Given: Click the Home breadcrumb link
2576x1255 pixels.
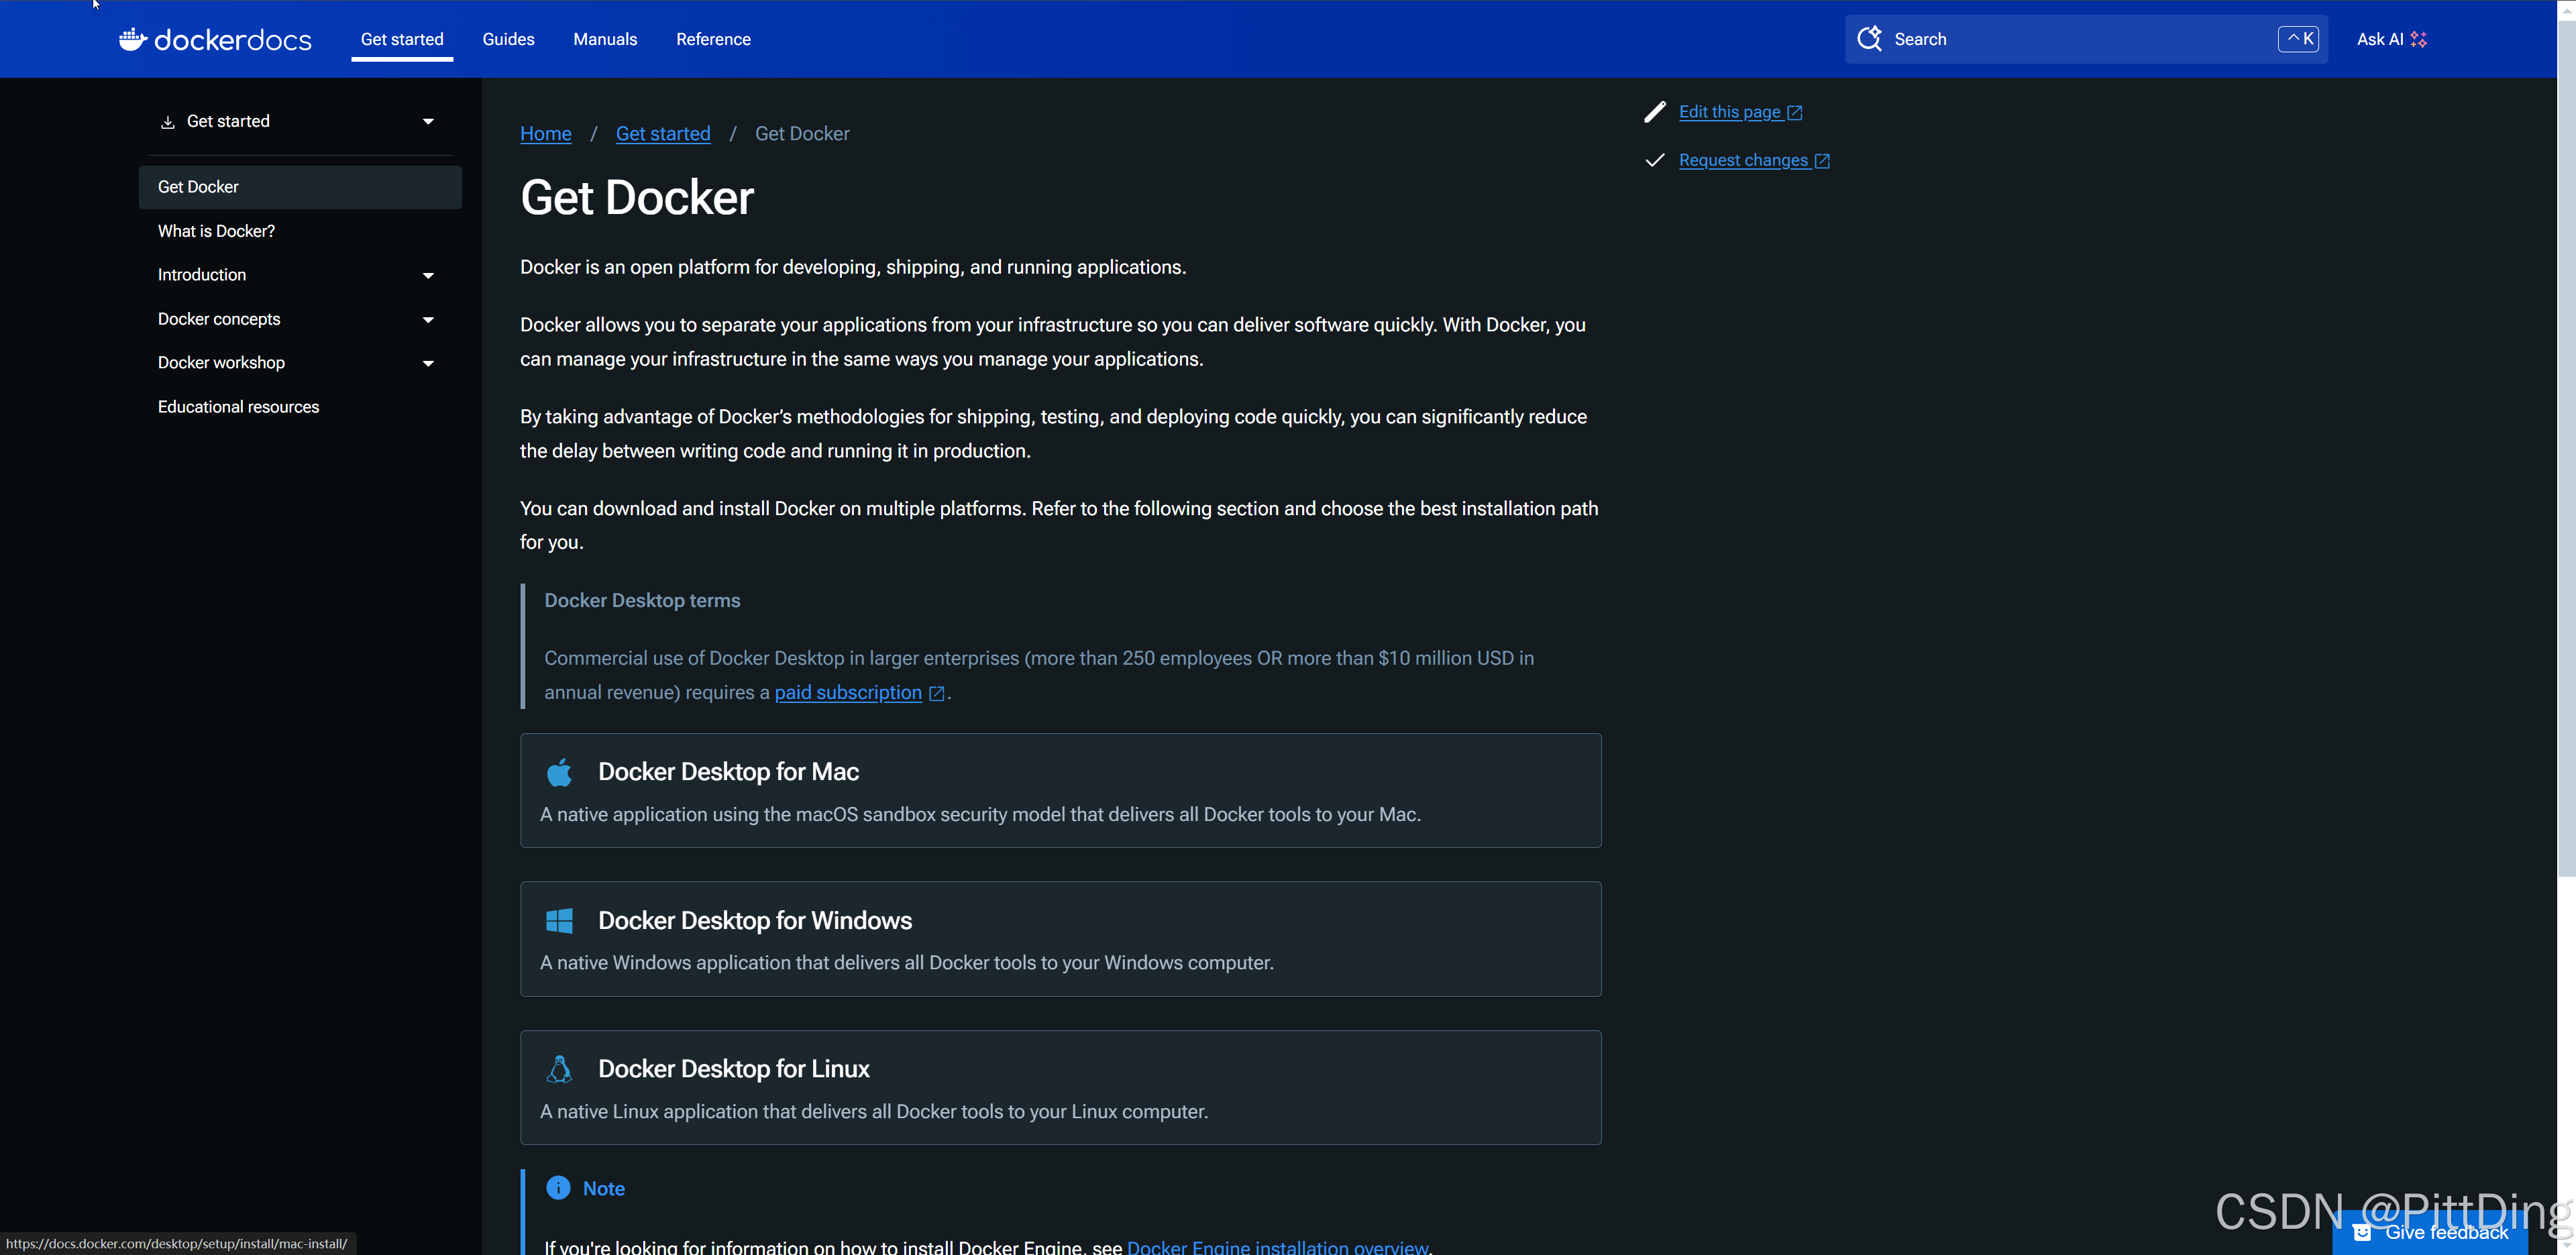Looking at the screenshot, I should [x=545, y=134].
